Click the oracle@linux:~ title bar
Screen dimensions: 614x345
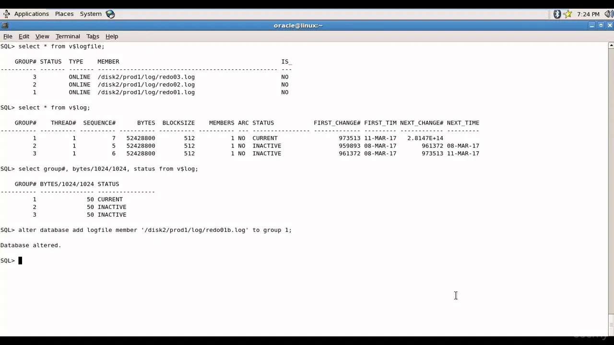pos(298,25)
